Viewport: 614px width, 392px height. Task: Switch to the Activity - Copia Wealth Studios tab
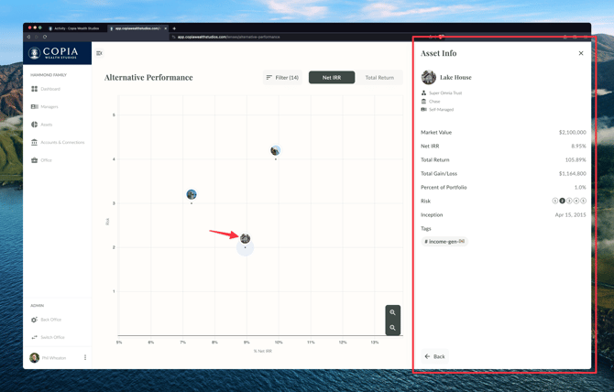(75, 28)
